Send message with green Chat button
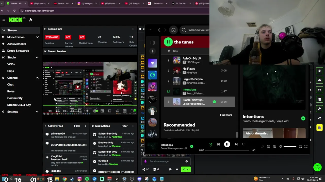Screen dimensions: 325x182 186,169
